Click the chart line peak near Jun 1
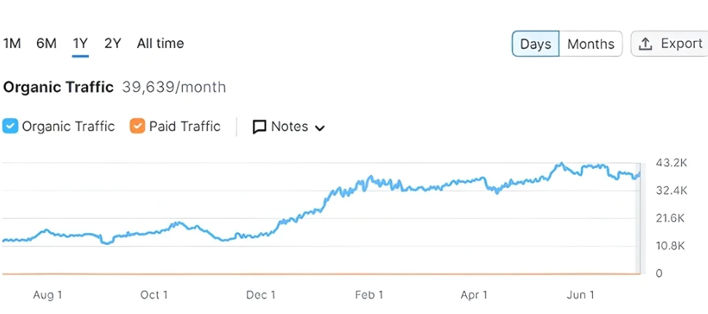This screenshot has height=314, width=708. click(x=561, y=164)
